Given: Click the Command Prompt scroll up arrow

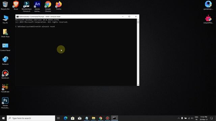Looking at the screenshot, I should [138, 20].
